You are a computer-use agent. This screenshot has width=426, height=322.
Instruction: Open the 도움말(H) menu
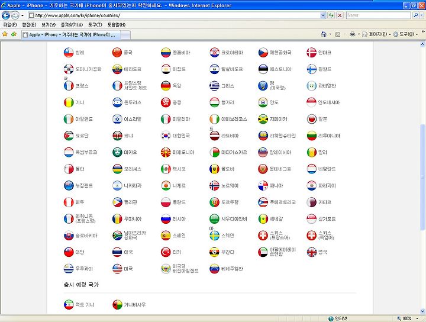(x=116, y=25)
